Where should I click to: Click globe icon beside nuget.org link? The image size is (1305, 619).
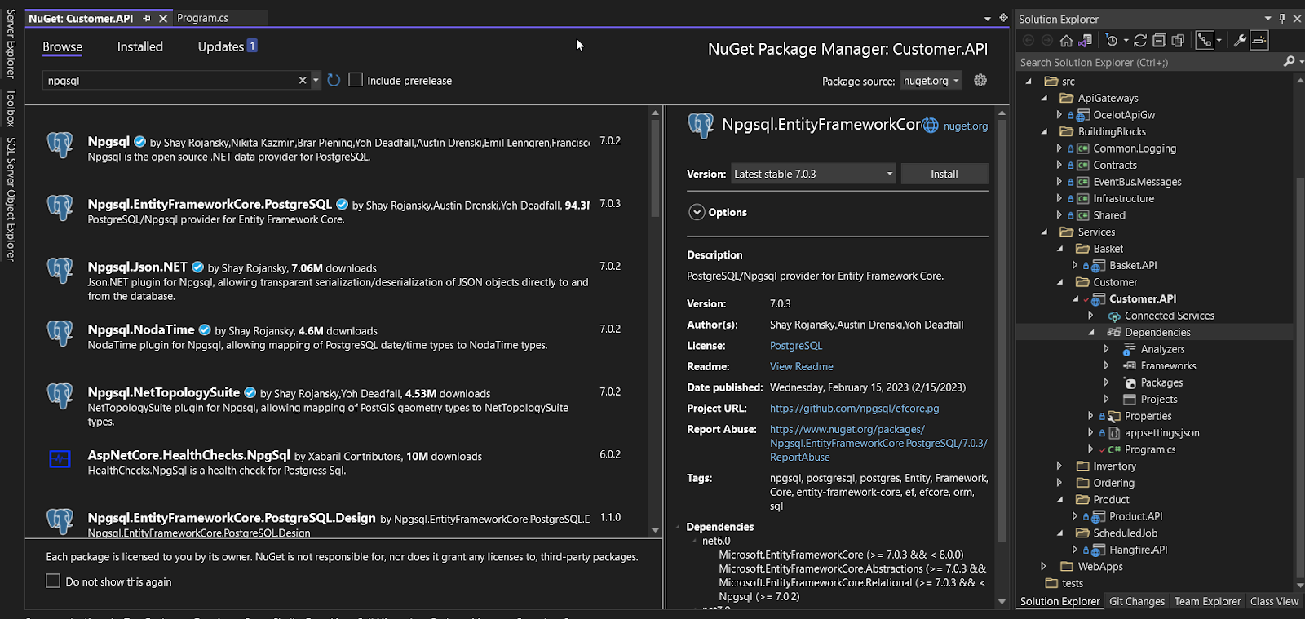tap(931, 125)
